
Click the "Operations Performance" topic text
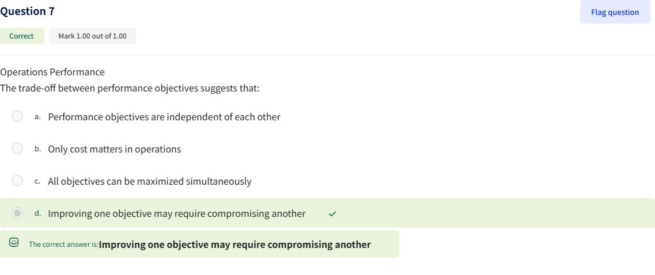pyautogui.click(x=52, y=72)
